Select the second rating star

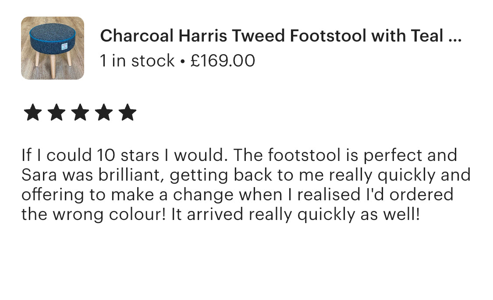[57, 113]
